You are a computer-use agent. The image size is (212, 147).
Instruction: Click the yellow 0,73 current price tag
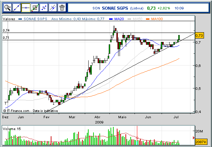click(x=199, y=35)
